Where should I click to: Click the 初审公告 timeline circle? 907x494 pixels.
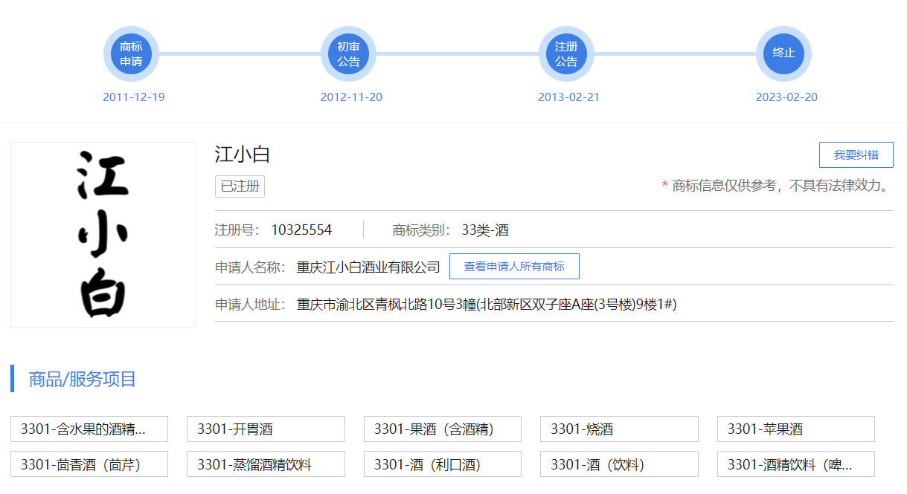pos(348,53)
